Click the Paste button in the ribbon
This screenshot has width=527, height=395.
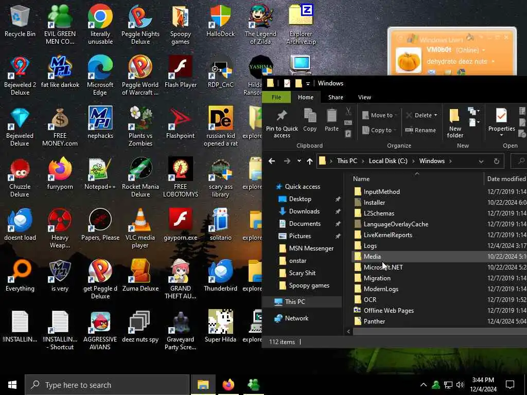point(331,120)
